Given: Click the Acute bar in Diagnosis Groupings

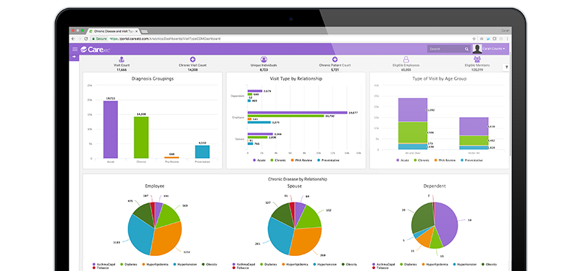Looking at the screenshot, I should click(110, 129).
